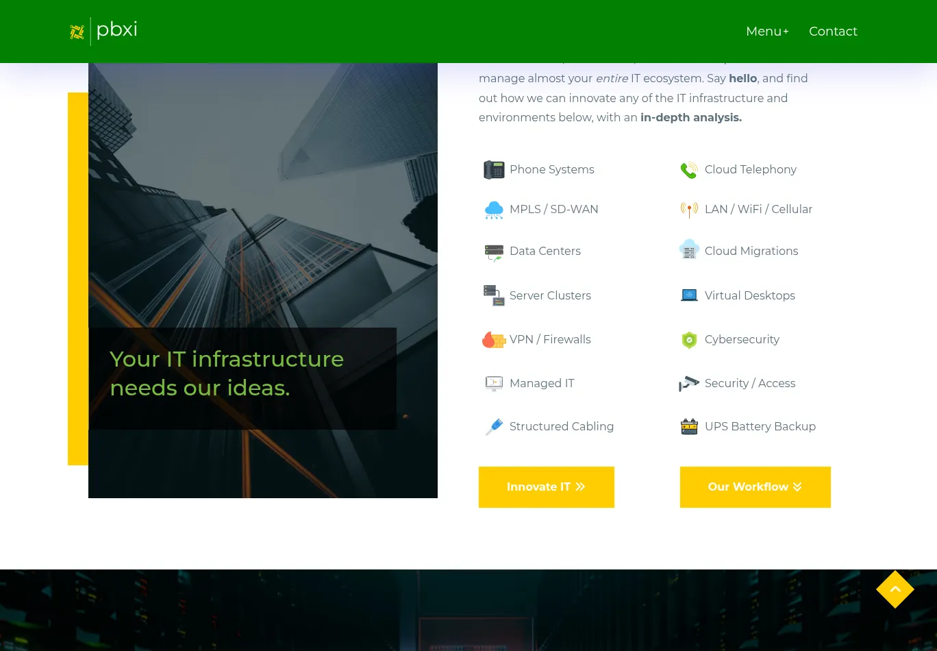Click the Data Centers server icon
This screenshot has width=937, height=651.
[x=494, y=252]
